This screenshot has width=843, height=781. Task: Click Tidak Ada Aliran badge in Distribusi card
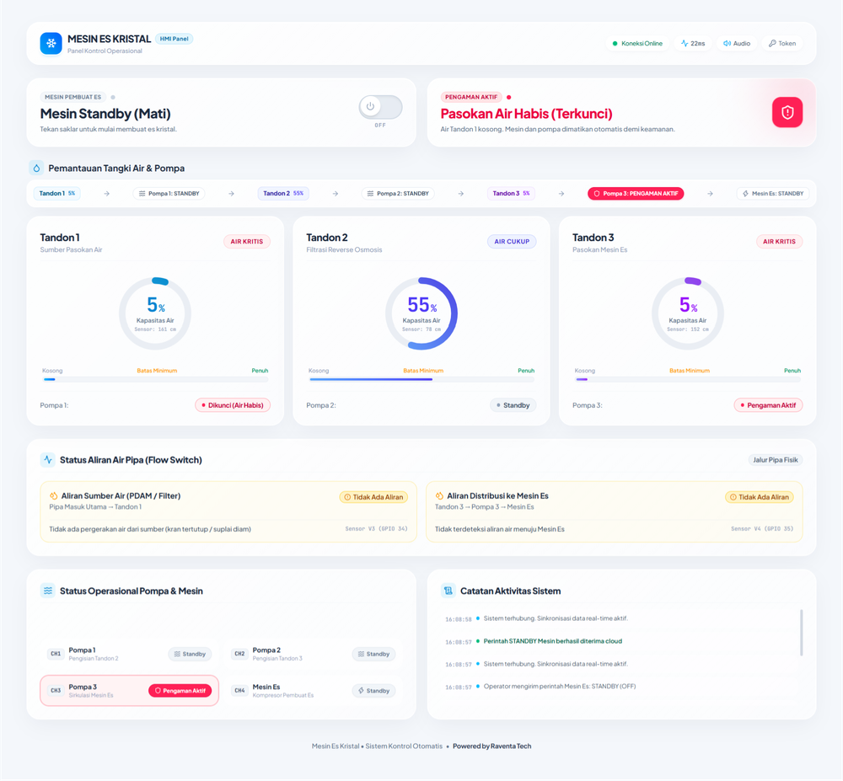click(x=760, y=497)
